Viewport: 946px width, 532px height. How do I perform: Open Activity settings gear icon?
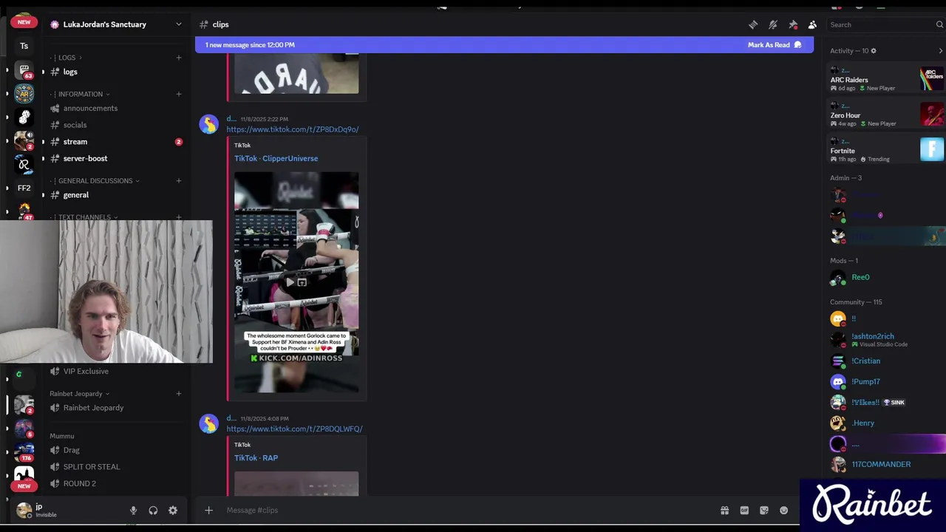click(x=874, y=51)
